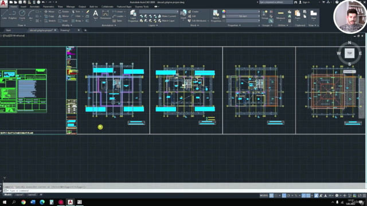Click Leader annotation button
Screen dimensions: 367x206
click(x=118, y=16)
